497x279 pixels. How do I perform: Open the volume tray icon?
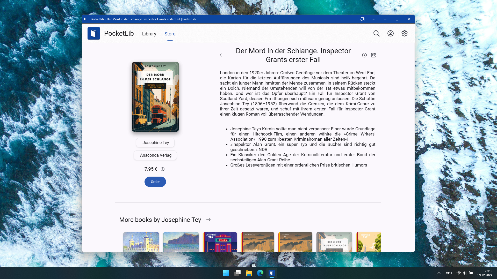[x=465, y=273]
